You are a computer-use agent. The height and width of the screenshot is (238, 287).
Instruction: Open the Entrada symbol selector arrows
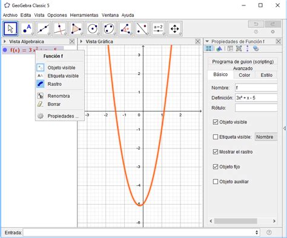click(257, 233)
